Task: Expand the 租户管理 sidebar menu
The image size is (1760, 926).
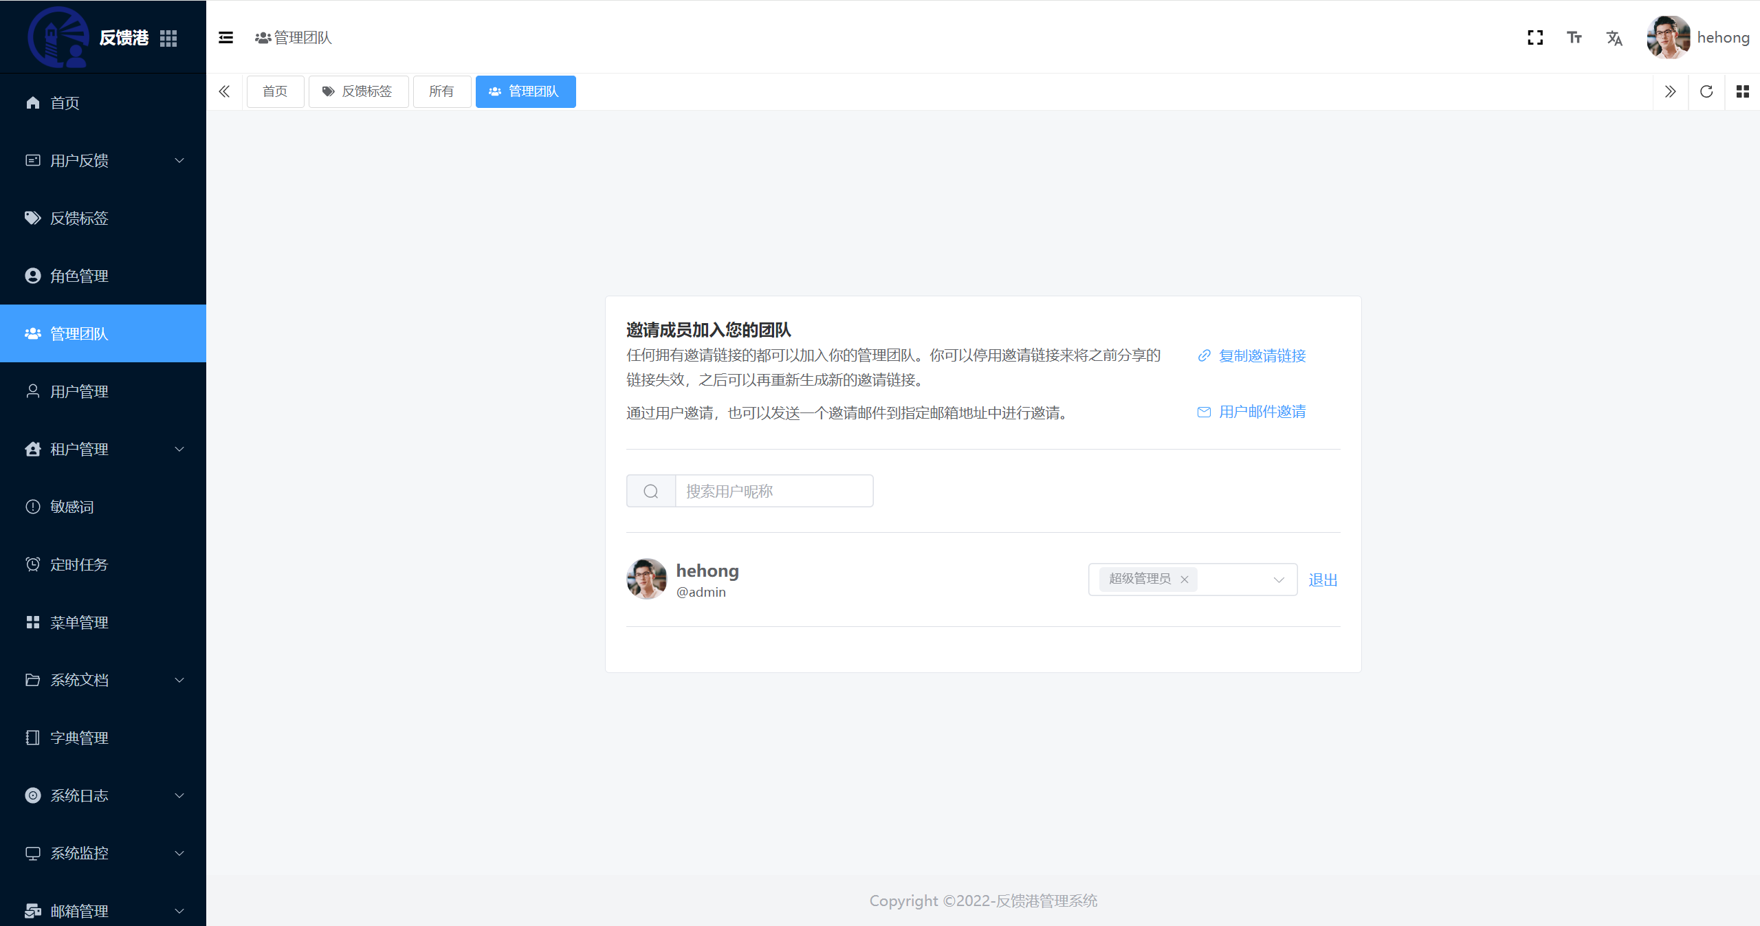Action: (103, 449)
